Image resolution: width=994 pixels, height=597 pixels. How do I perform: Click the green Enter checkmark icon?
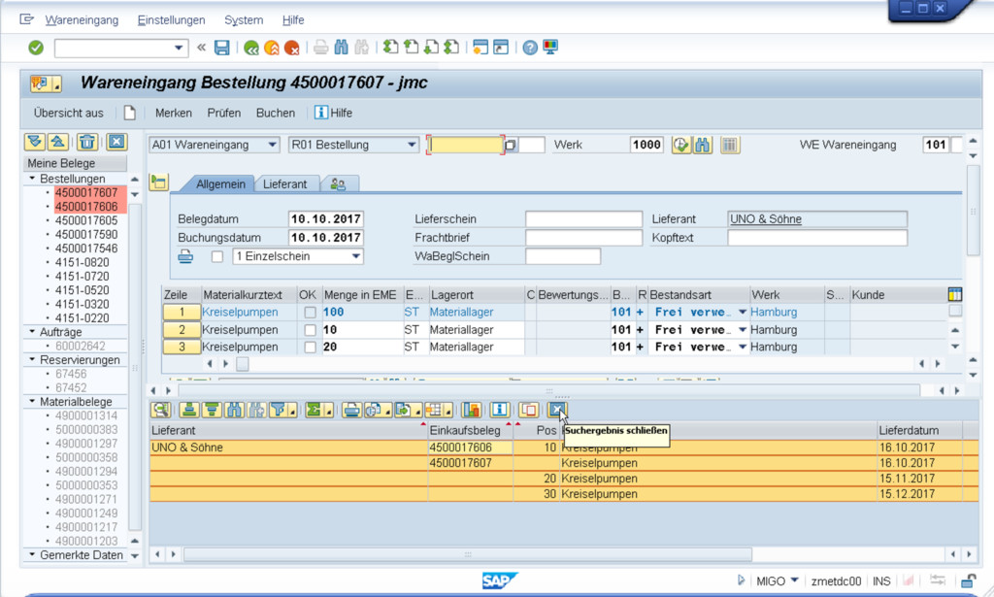click(x=36, y=48)
